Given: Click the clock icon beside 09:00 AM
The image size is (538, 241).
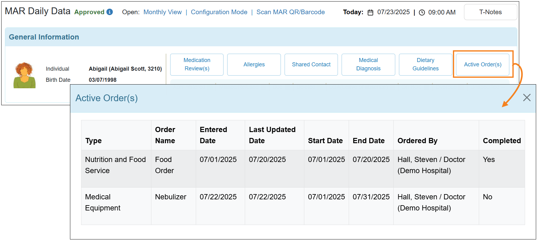Looking at the screenshot, I should (422, 12).
